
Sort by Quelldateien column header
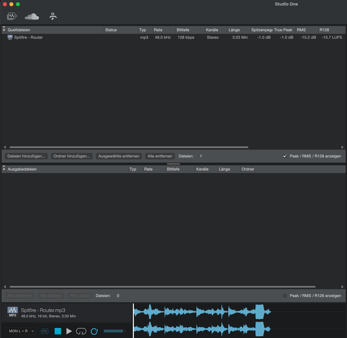click(55, 30)
